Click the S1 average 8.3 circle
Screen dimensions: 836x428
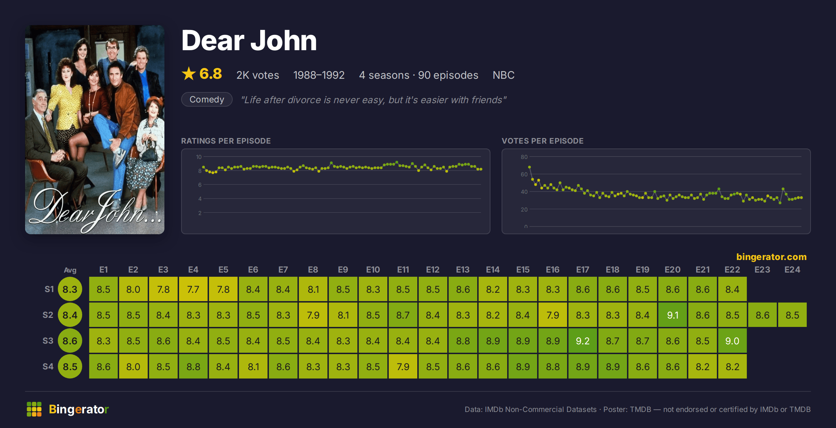70,289
